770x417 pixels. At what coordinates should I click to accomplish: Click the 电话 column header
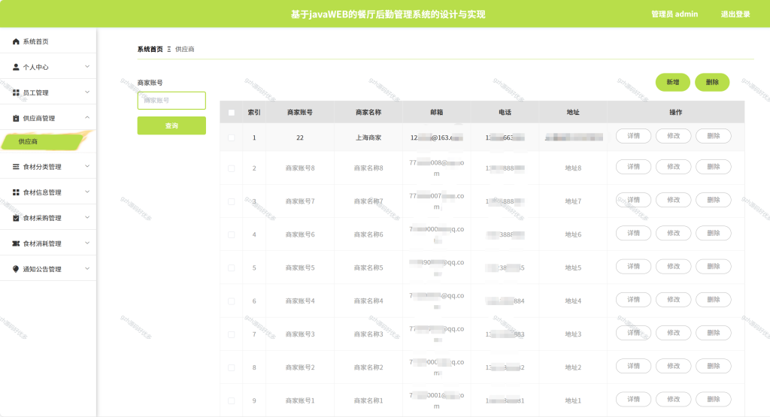coord(505,113)
